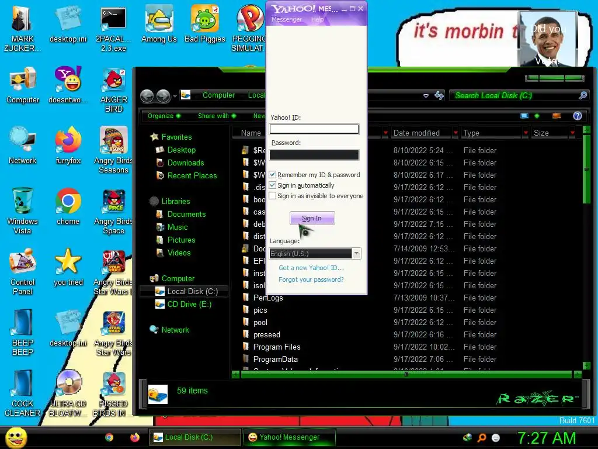Expand the Organize menu in Explorer
Image resolution: width=598 pixels, height=449 pixels.
click(x=164, y=116)
